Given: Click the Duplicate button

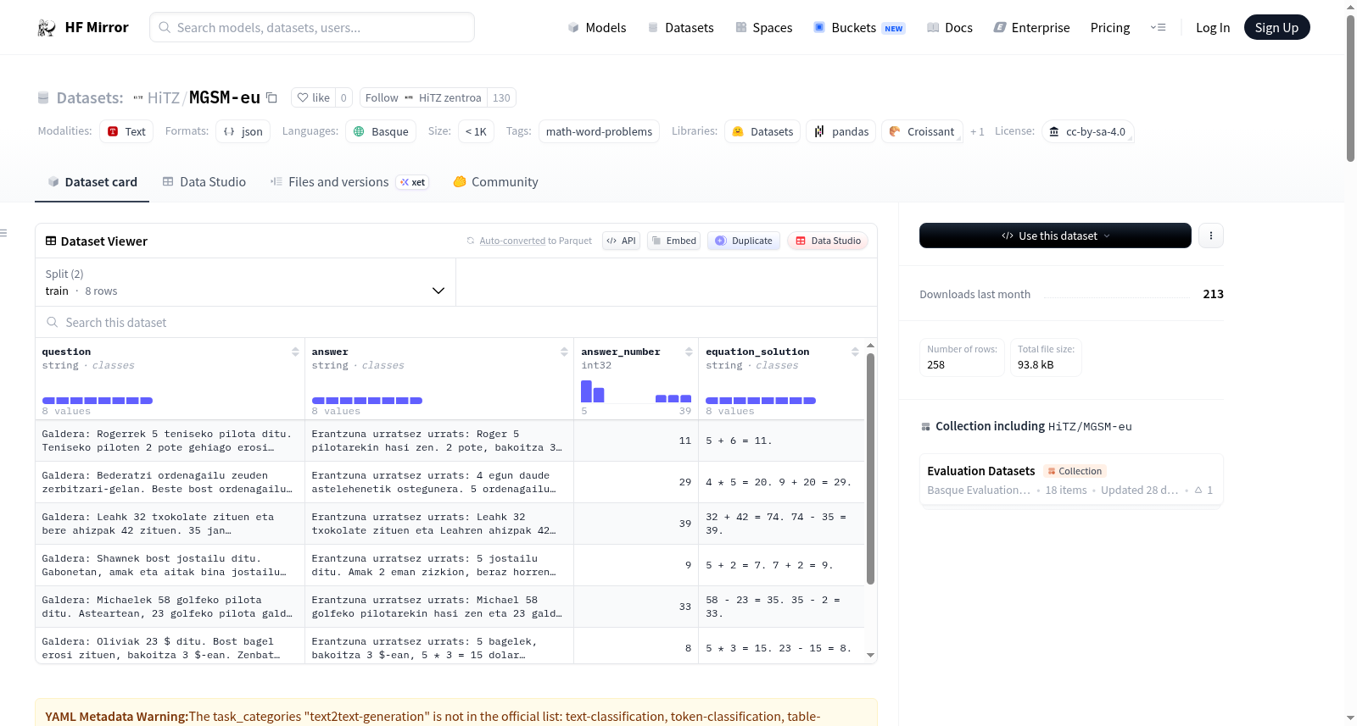Looking at the screenshot, I should point(744,241).
